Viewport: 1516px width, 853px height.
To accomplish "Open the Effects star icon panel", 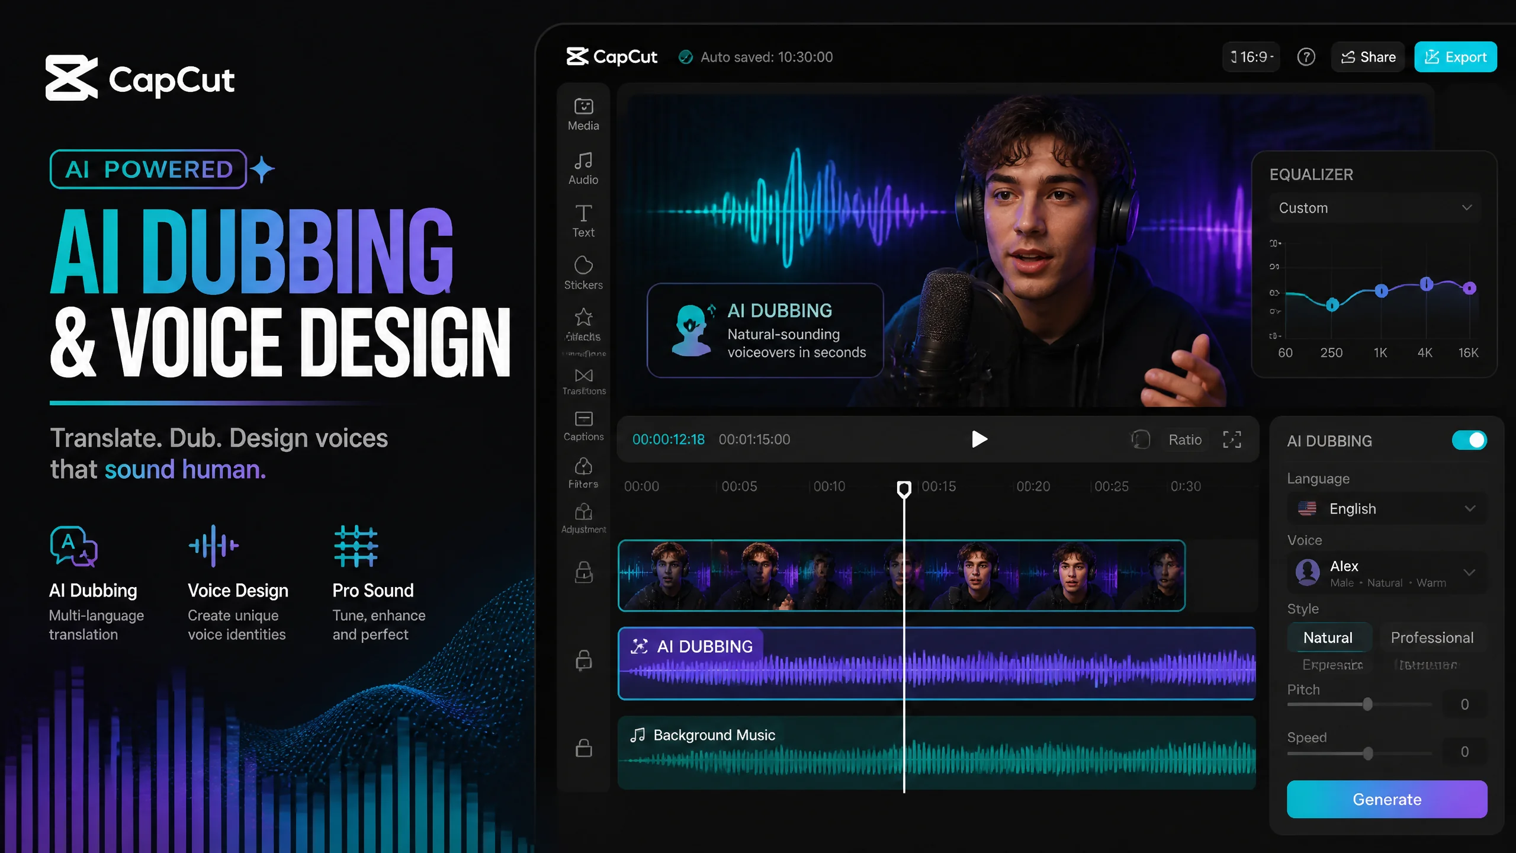I will point(583,325).
